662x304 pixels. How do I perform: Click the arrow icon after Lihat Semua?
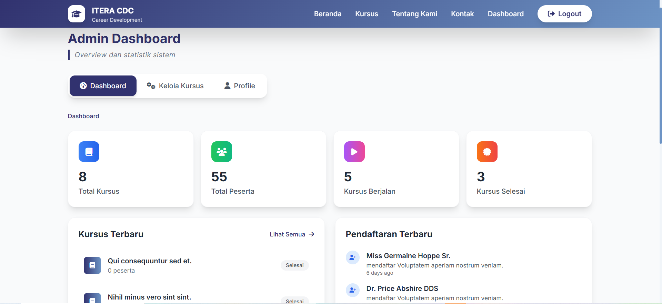[312, 234]
